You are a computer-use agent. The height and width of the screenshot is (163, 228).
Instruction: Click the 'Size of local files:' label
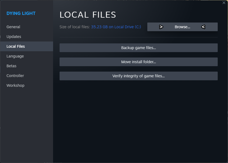74,27
